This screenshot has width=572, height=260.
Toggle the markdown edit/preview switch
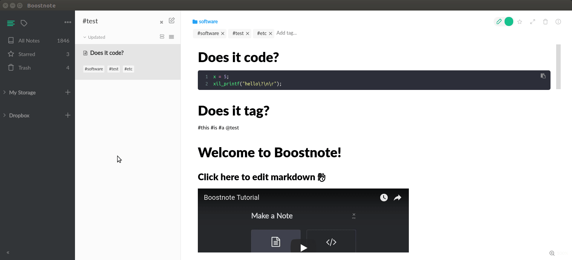[x=503, y=21]
